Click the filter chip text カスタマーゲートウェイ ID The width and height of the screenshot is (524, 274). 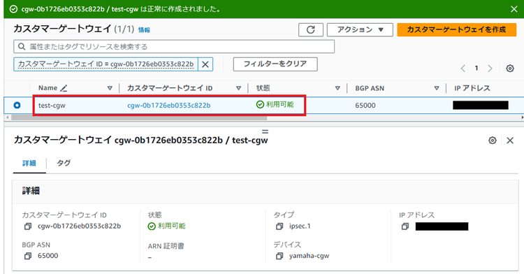coord(105,64)
